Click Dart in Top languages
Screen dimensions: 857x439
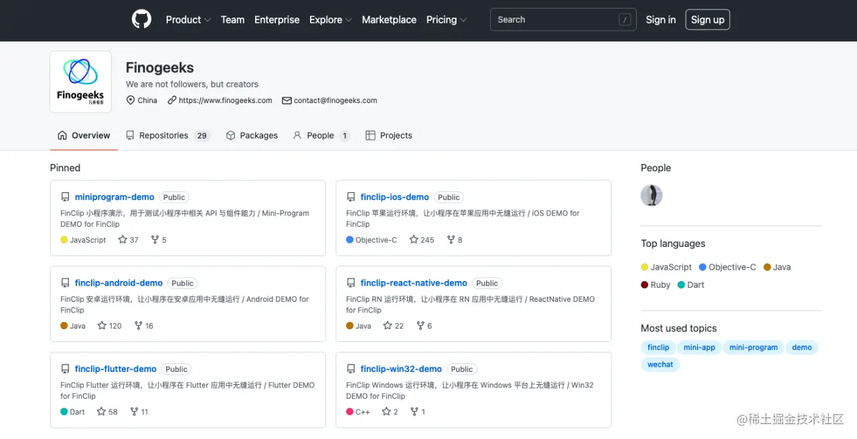(691, 284)
